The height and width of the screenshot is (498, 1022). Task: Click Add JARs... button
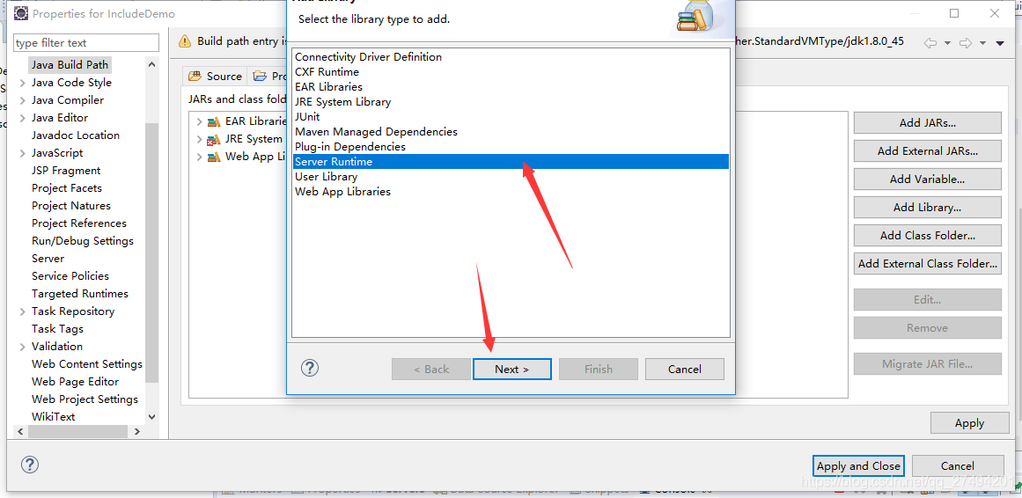pyautogui.click(x=927, y=122)
